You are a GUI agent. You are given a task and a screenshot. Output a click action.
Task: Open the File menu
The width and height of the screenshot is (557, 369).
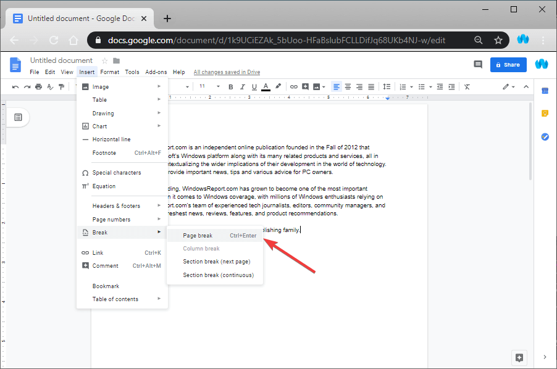[35, 72]
